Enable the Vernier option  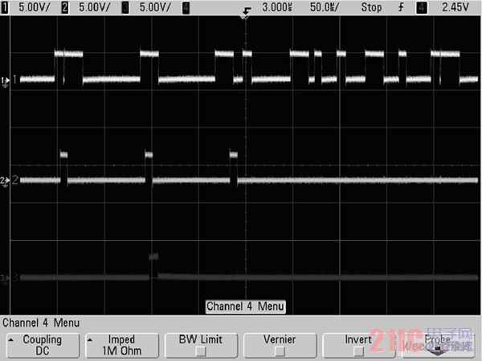coord(280,345)
